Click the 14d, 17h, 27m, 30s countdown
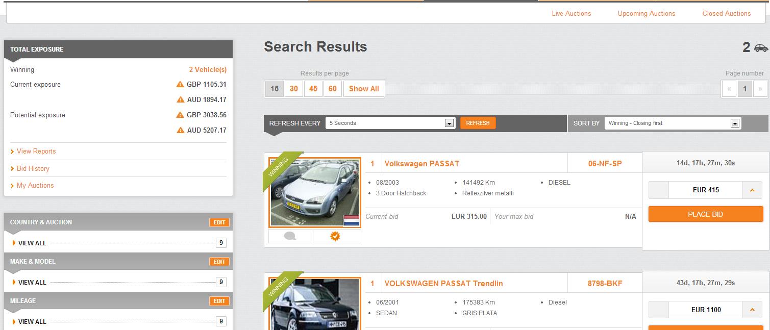The image size is (770, 330). pos(706,163)
